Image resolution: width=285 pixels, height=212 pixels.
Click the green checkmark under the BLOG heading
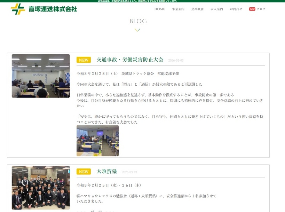point(138,30)
